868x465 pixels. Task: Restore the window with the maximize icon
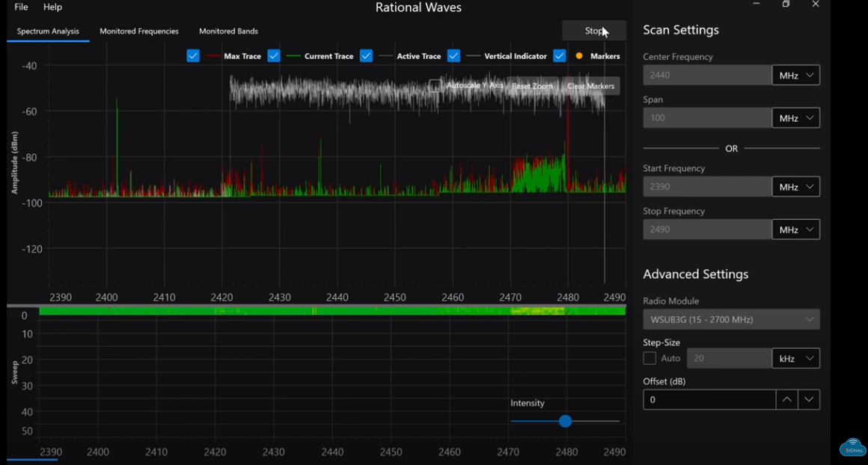coord(786,4)
